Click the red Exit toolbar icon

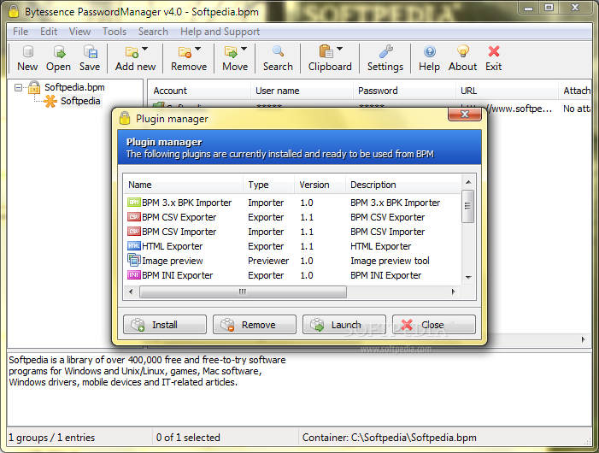494,51
